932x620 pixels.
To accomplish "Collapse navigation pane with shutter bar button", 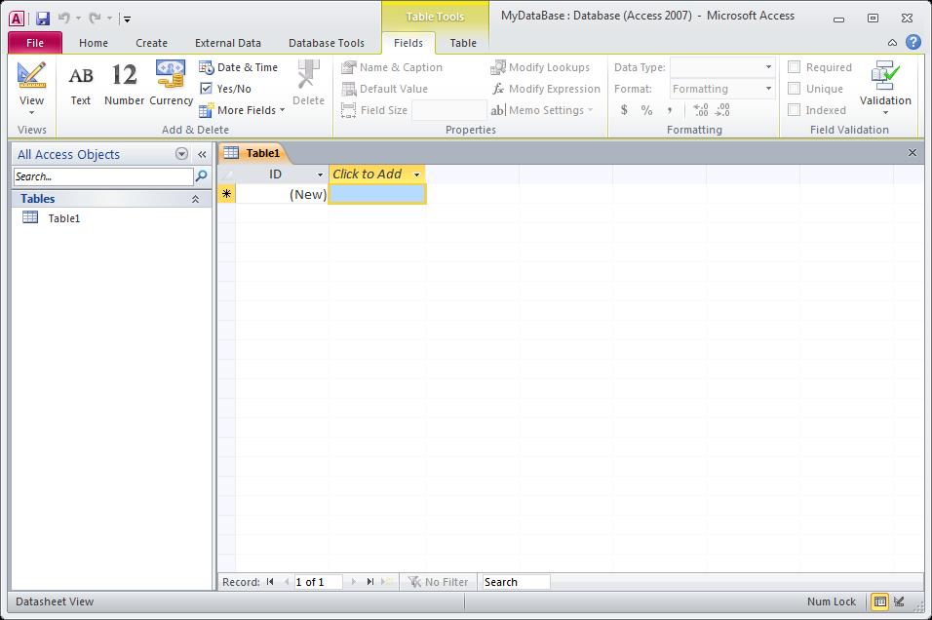I will coord(202,155).
